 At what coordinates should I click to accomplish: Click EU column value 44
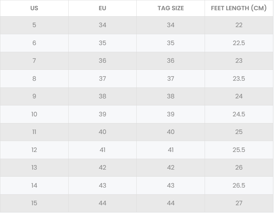102,203
